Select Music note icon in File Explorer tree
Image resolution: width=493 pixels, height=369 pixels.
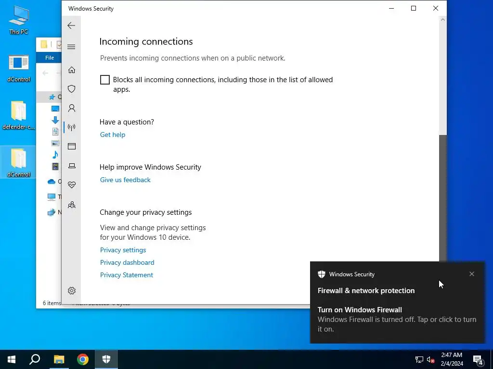tap(55, 155)
